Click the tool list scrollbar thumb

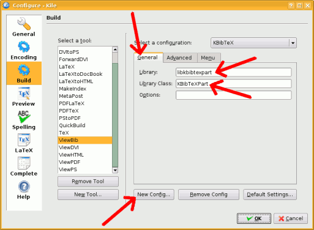tap(115, 115)
